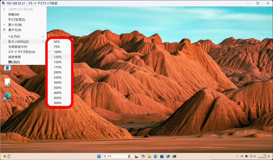Click the OneDrive cloud tray icon

pyautogui.click(x=242, y=156)
